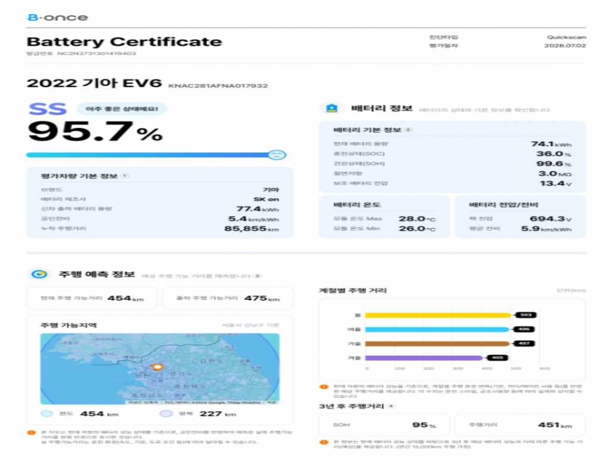Click the footnote marker next to 평가차량 기본 정보
This screenshot has width=609, height=457.
point(125,176)
